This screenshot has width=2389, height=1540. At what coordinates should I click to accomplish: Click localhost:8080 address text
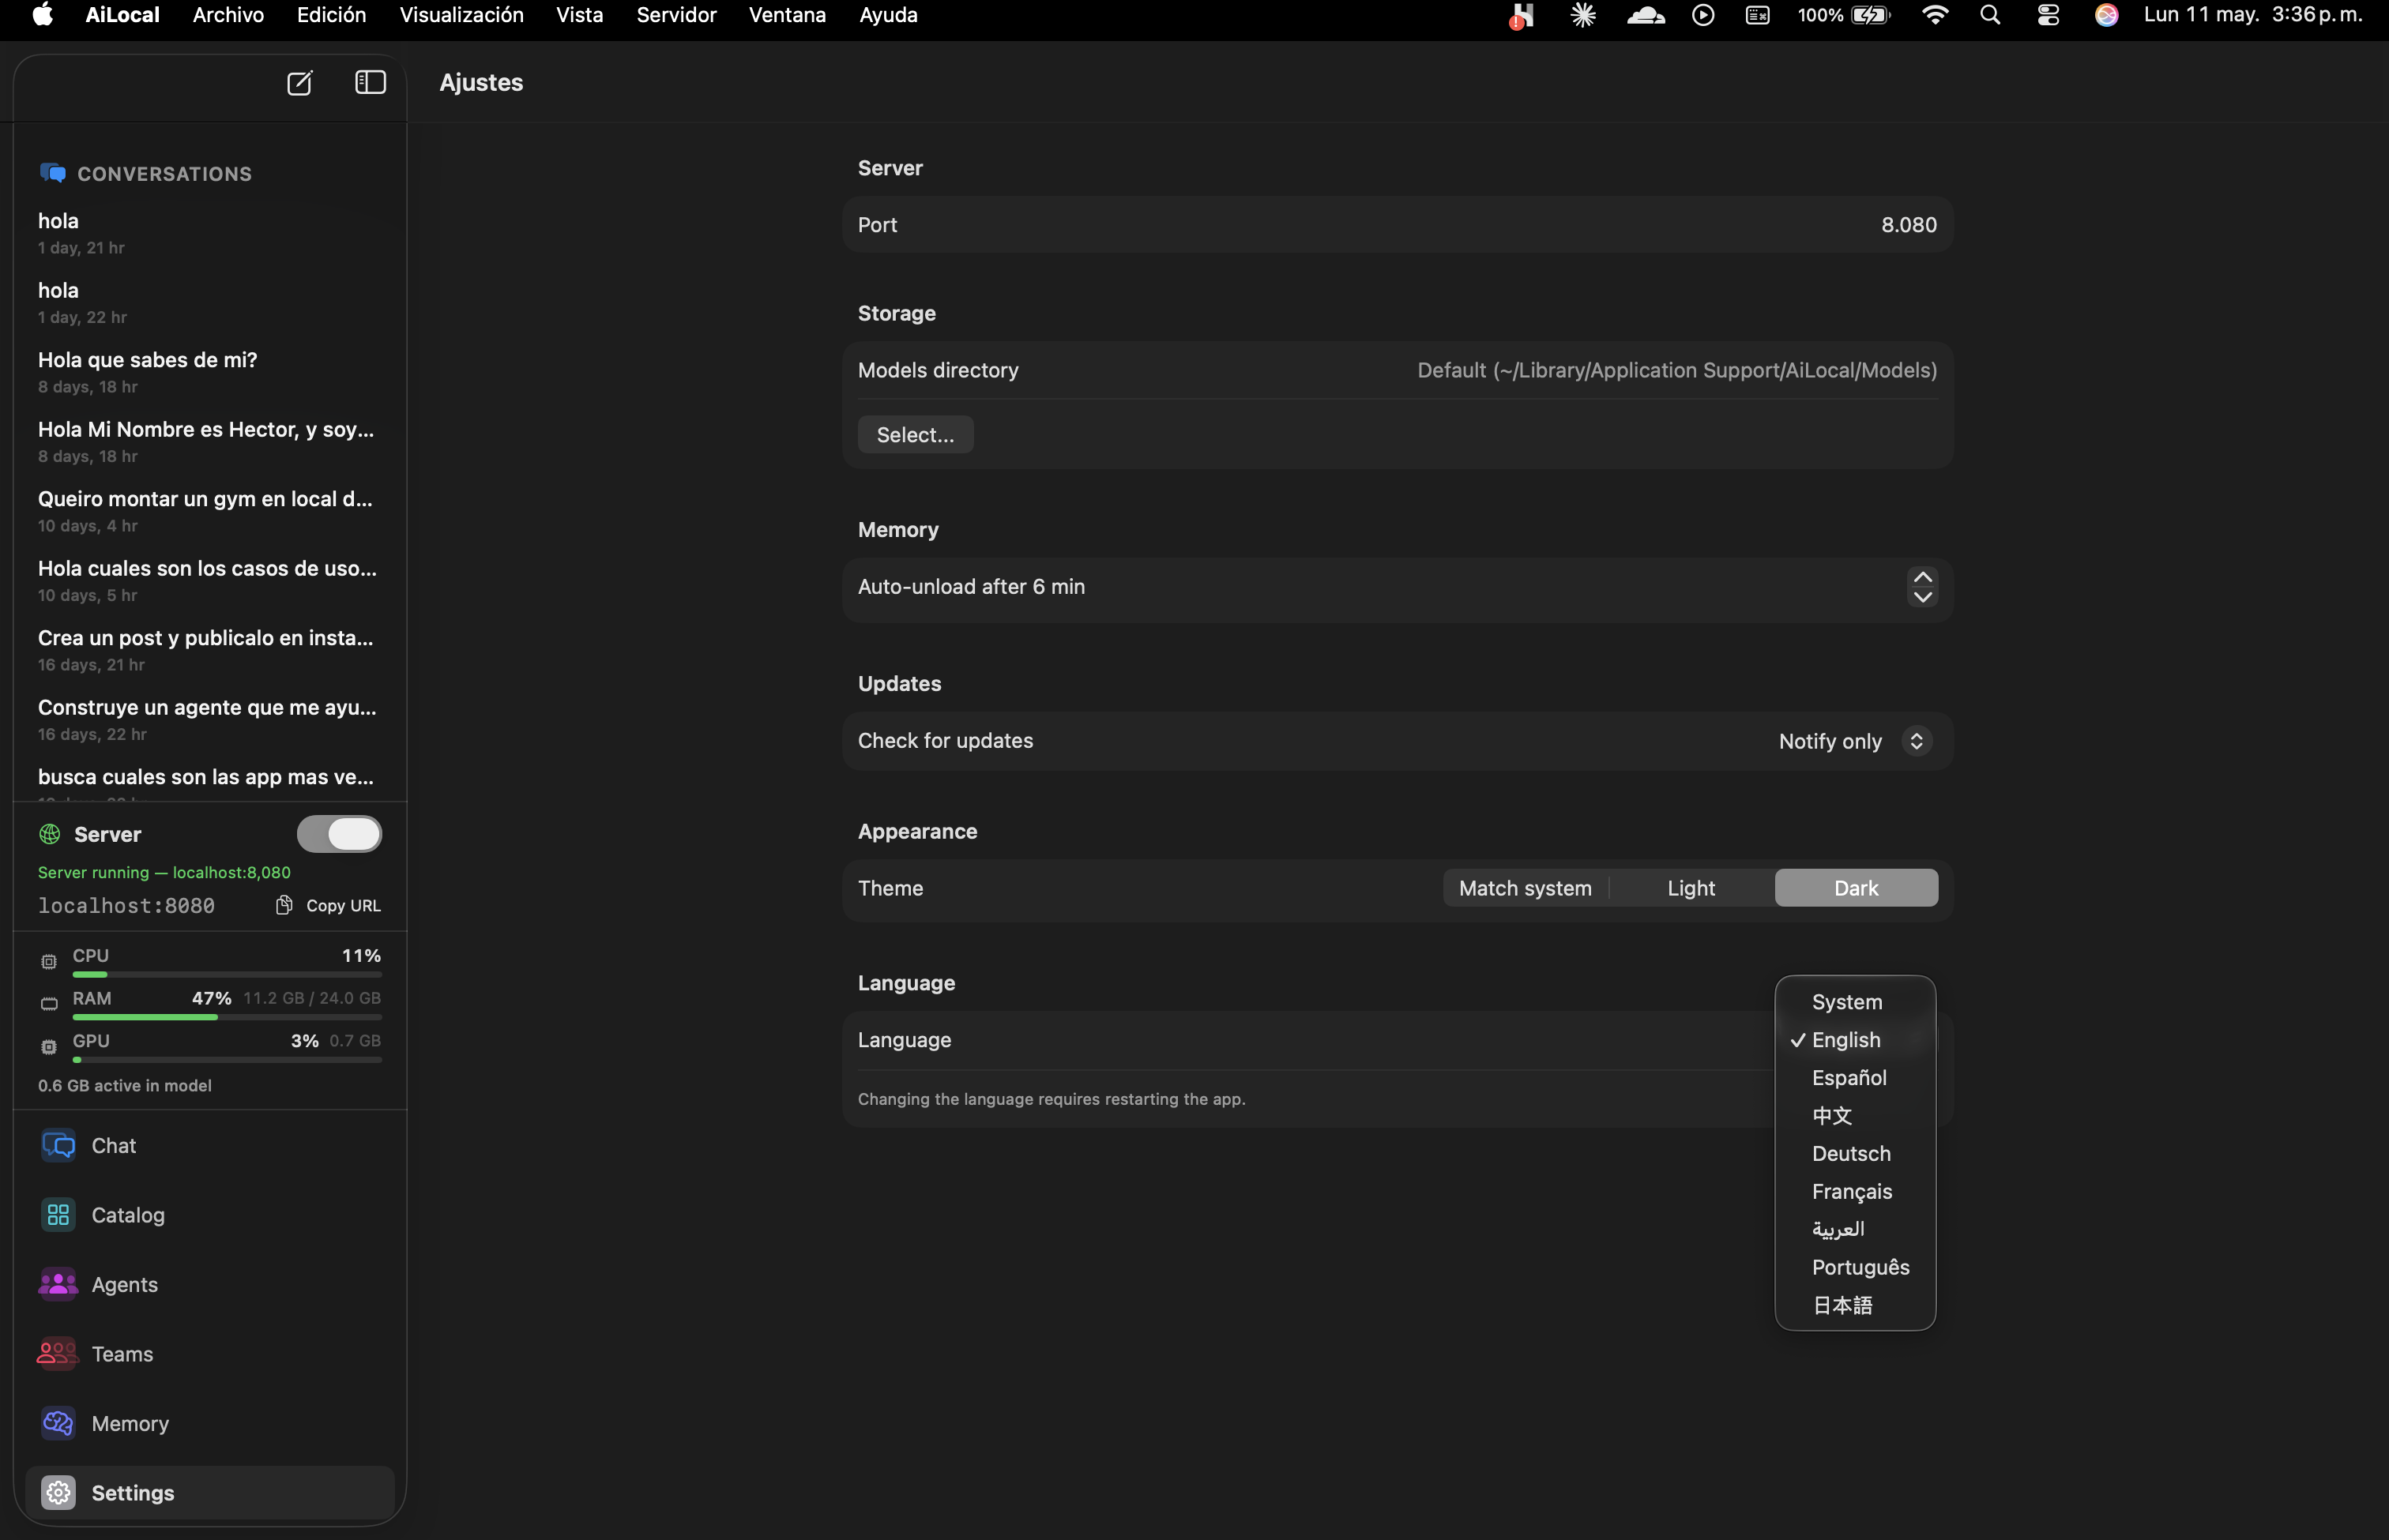(126, 905)
